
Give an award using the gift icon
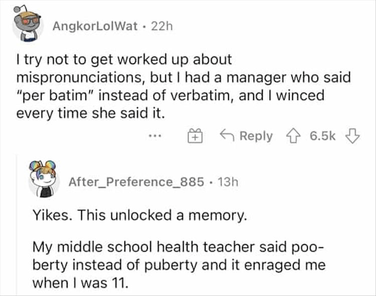pyautogui.click(x=196, y=136)
